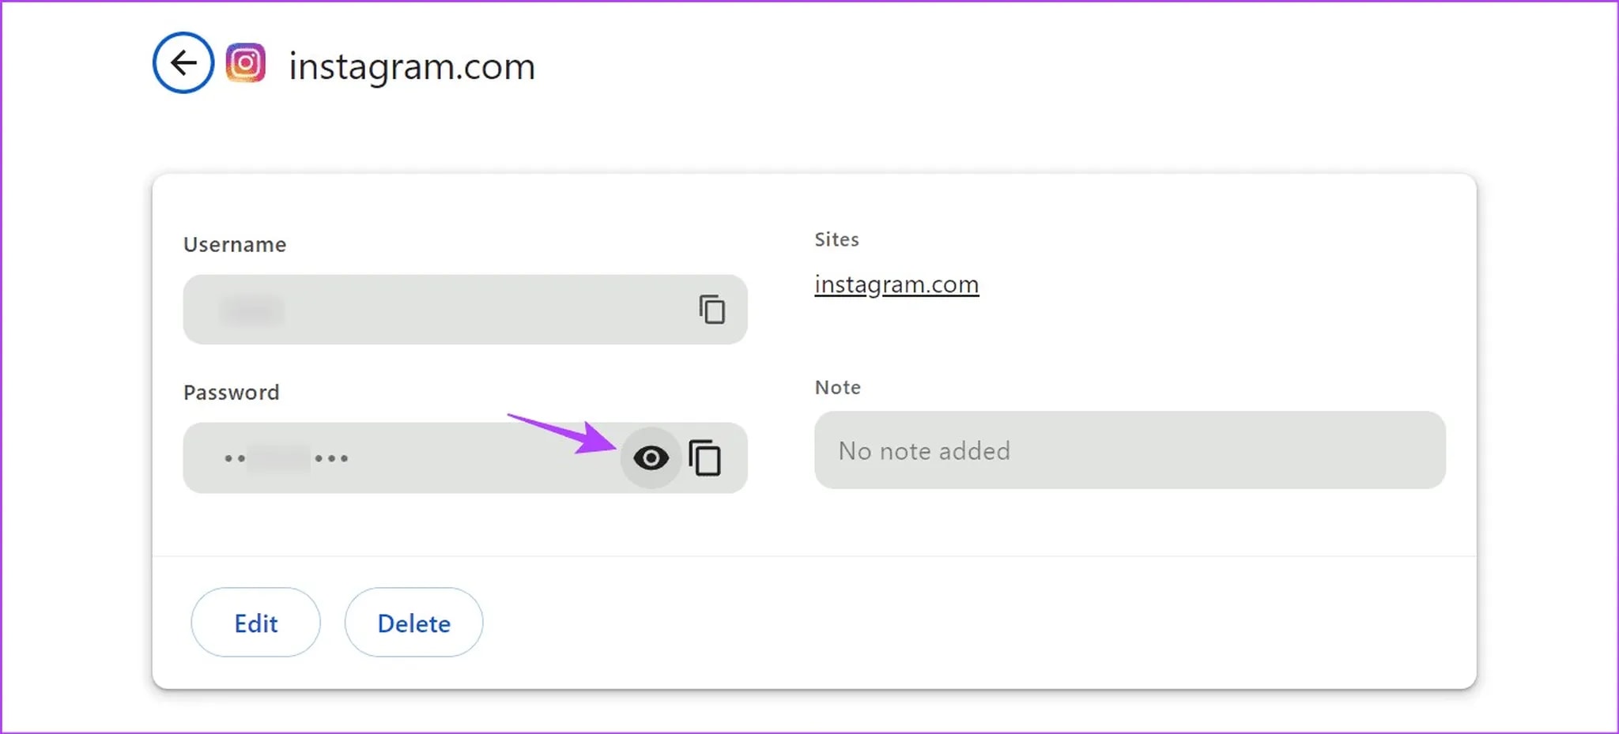This screenshot has width=1619, height=734.
Task: Copy the password with the copy icon
Action: (x=705, y=458)
